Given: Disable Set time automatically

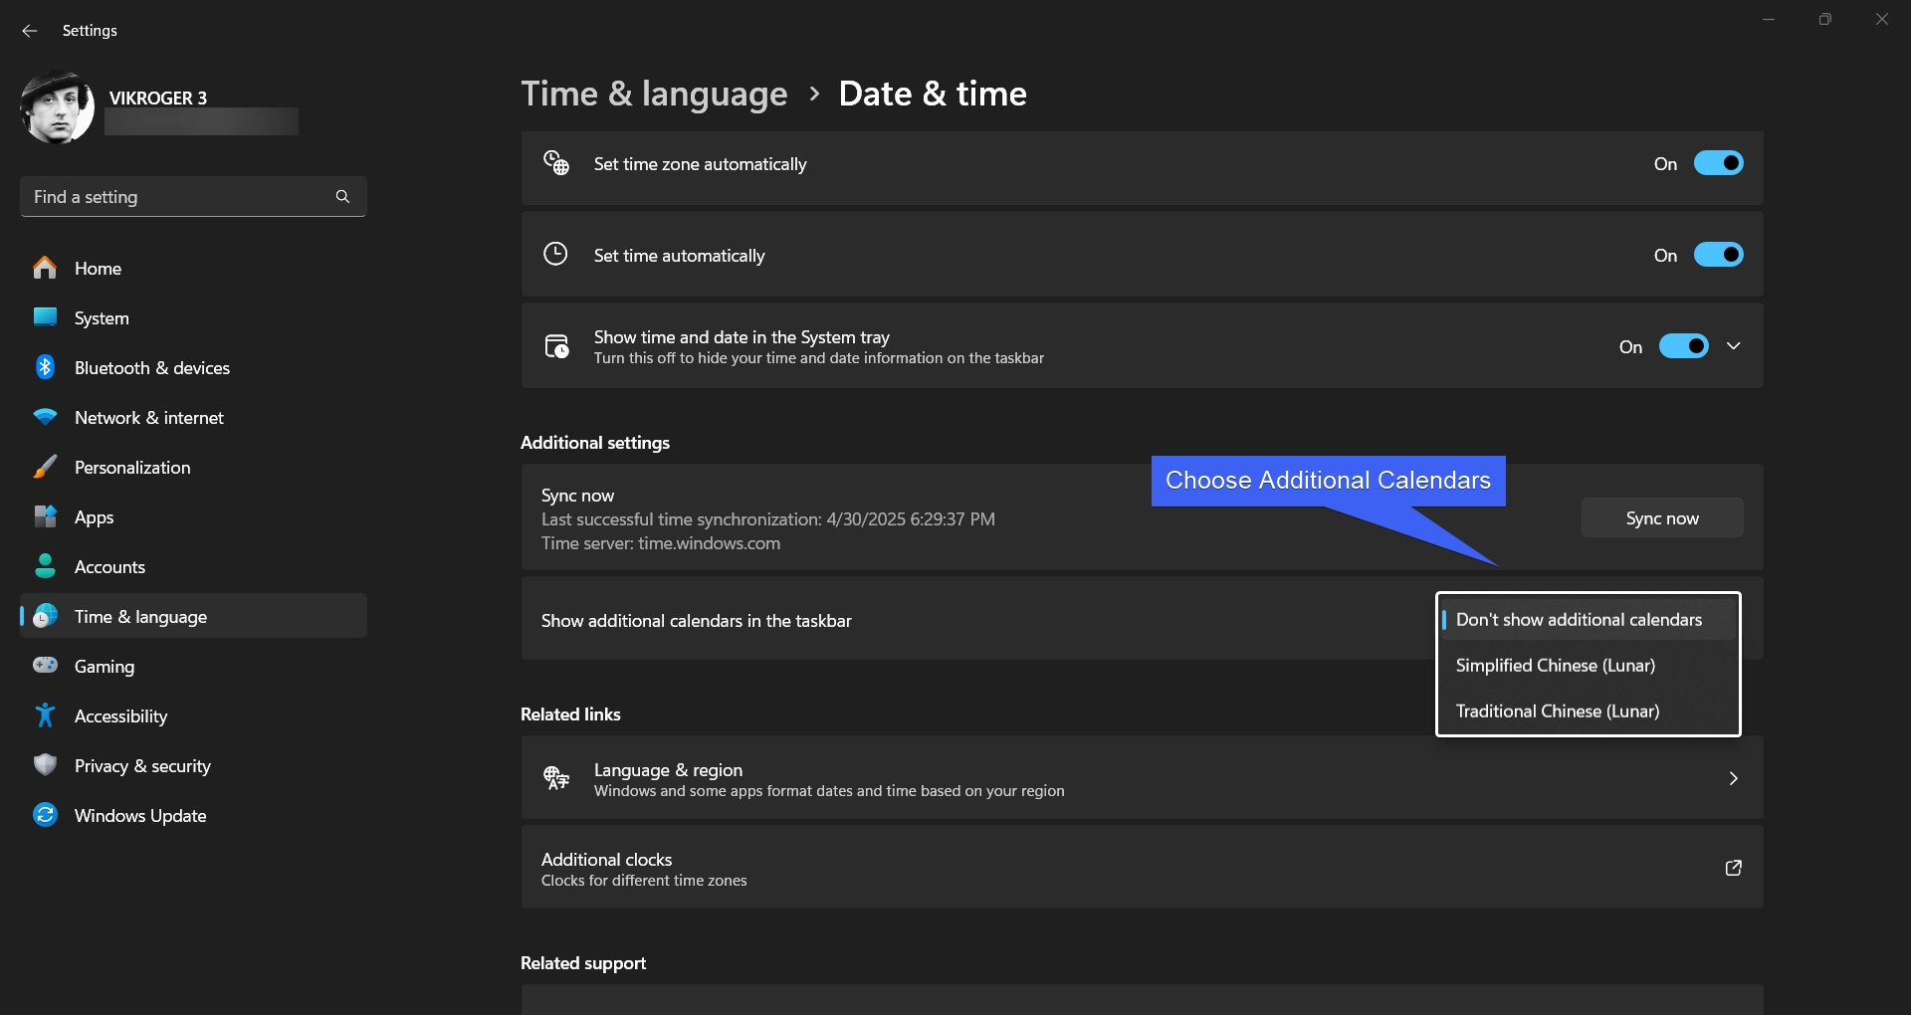Looking at the screenshot, I should [x=1719, y=255].
